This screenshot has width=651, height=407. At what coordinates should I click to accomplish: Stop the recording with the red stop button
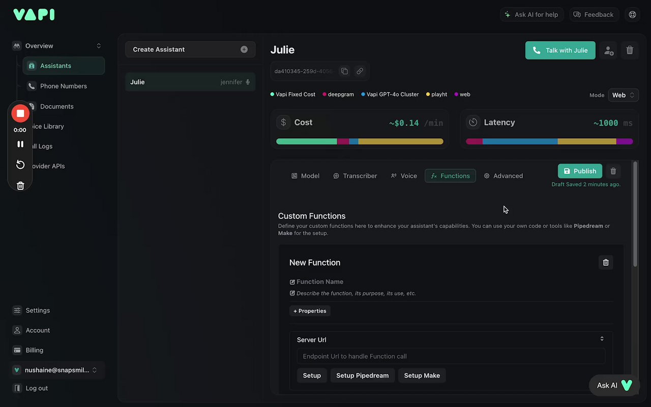click(x=20, y=113)
